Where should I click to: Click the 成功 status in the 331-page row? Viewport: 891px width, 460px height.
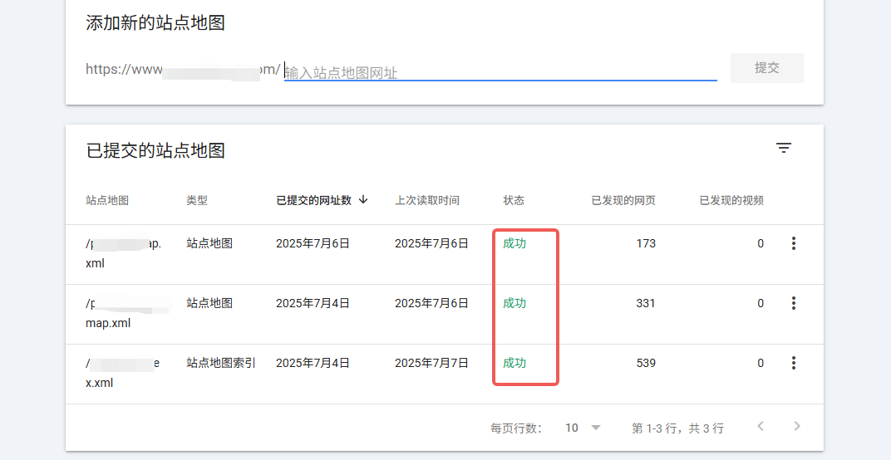[x=514, y=303]
